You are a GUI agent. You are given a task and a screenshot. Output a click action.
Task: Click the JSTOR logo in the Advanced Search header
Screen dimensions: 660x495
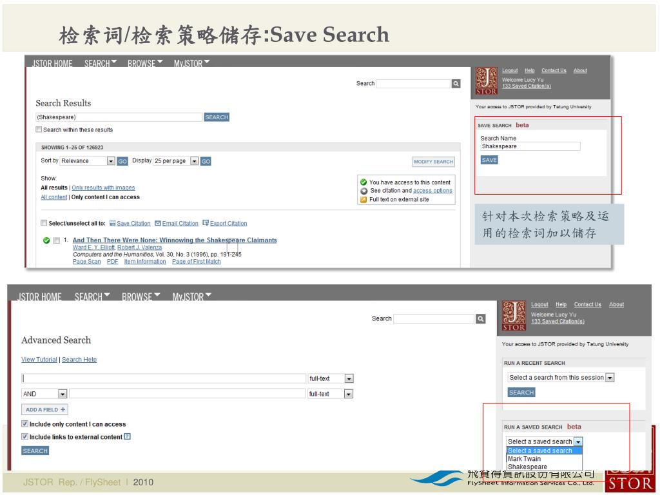514,316
